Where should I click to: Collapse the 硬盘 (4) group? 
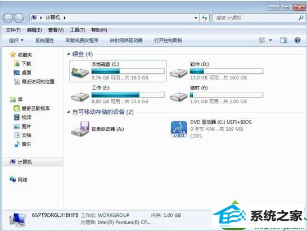tap(69, 54)
